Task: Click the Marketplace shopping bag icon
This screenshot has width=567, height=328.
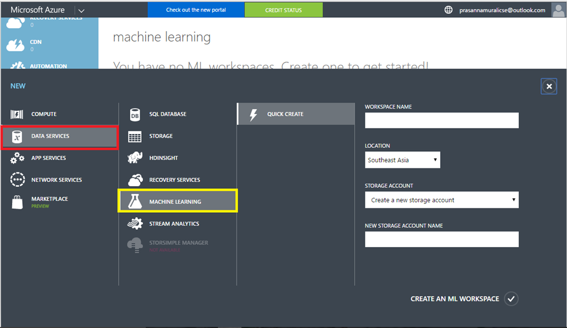Action: point(17,202)
